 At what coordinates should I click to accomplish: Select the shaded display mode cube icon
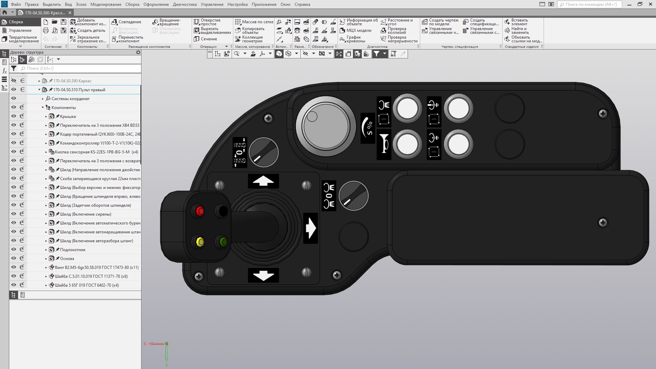279,54
